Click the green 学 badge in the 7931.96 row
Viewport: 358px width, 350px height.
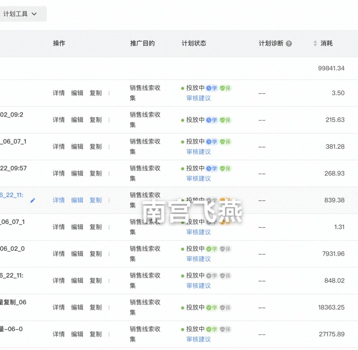(x=212, y=249)
